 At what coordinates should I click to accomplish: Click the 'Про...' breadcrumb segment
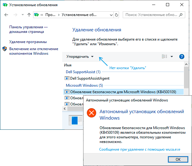50,15
